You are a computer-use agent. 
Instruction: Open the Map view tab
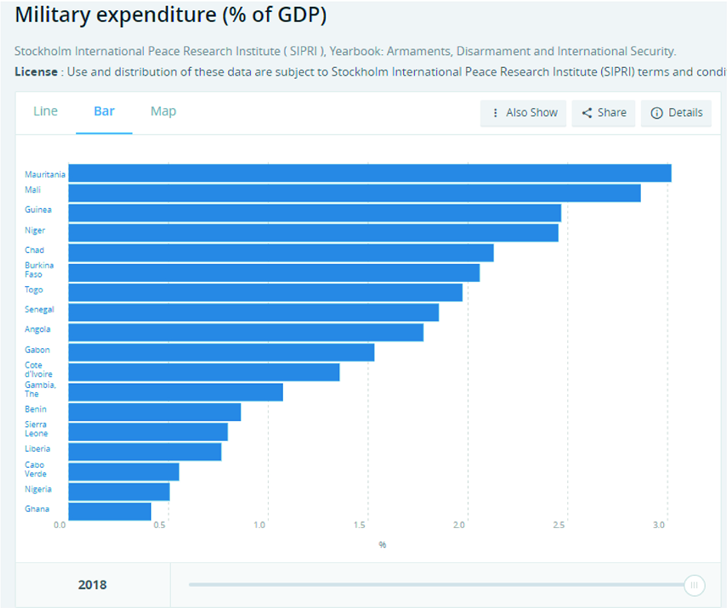(163, 111)
